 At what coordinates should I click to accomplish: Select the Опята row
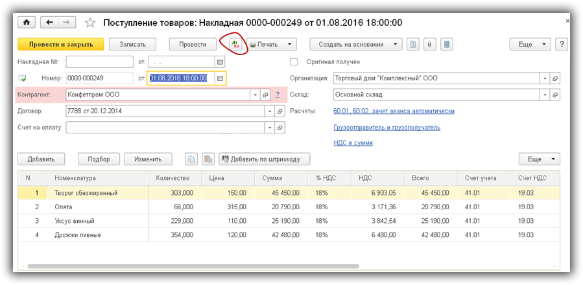(x=289, y=207)
